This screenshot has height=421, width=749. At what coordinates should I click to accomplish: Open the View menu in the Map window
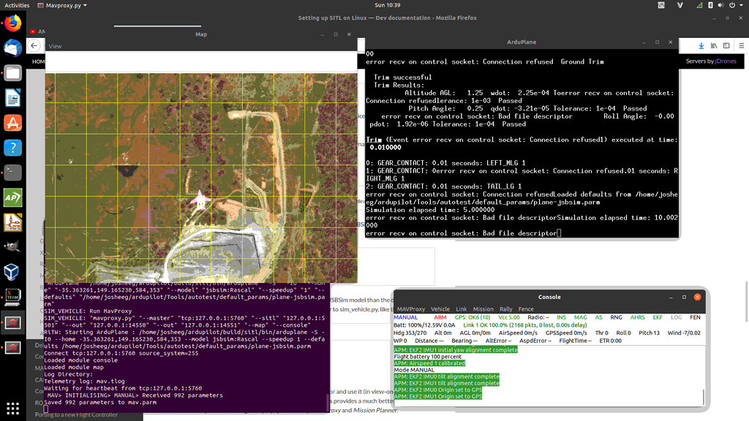[54, 45]
